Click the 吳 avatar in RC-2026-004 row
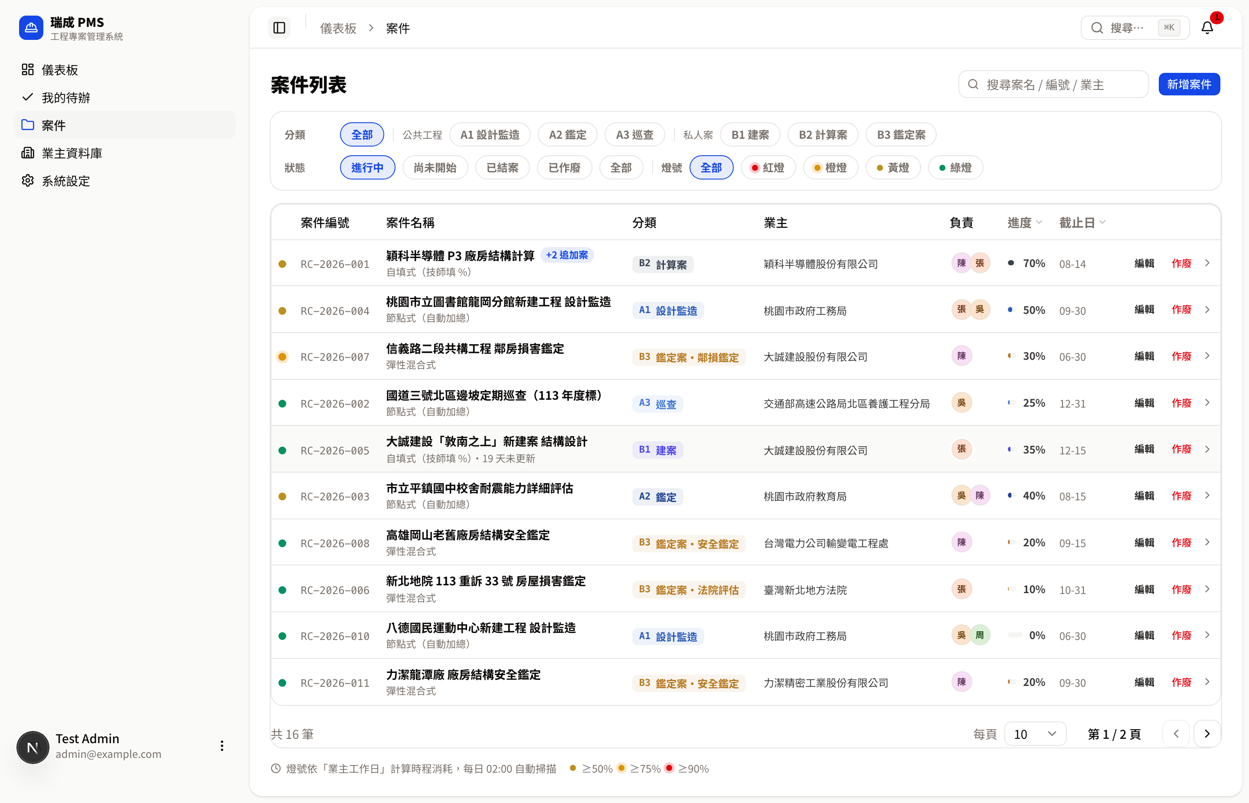 979,310
